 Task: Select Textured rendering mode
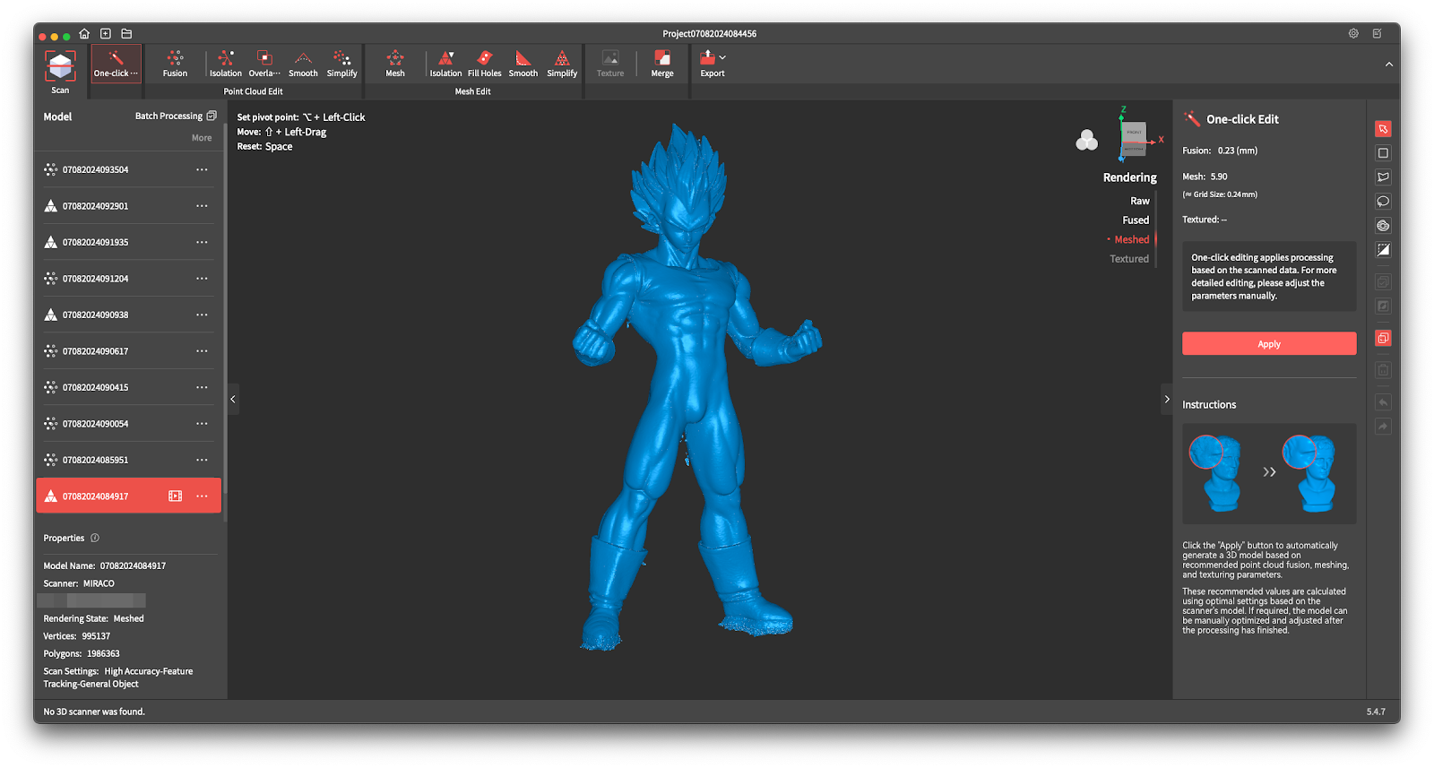[x=1129, y=259]
